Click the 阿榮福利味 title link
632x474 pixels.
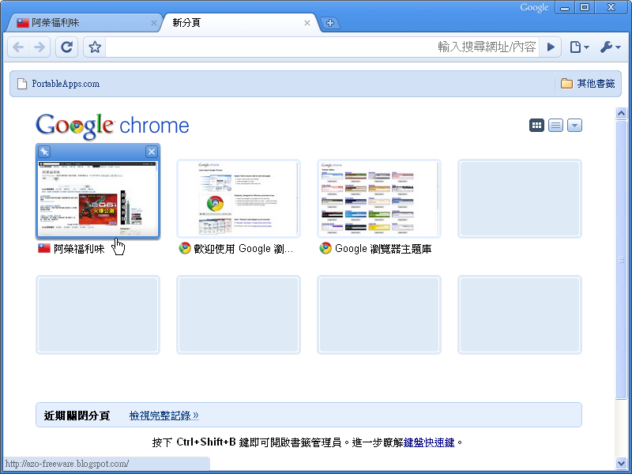[x=79, y=249]
